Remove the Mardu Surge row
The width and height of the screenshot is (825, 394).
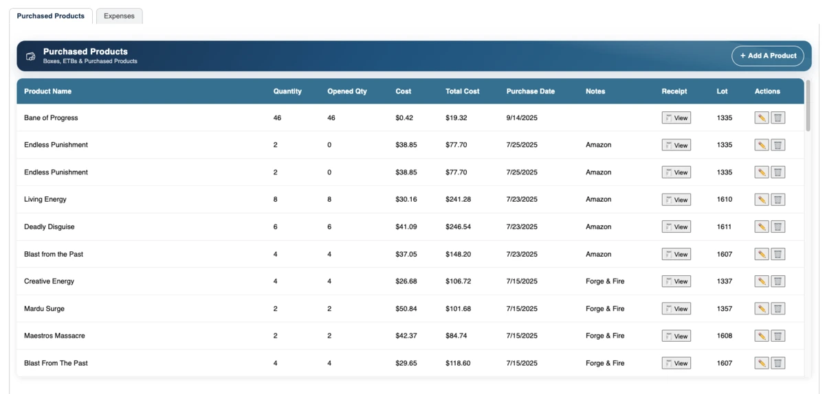(x=778, y=309)
